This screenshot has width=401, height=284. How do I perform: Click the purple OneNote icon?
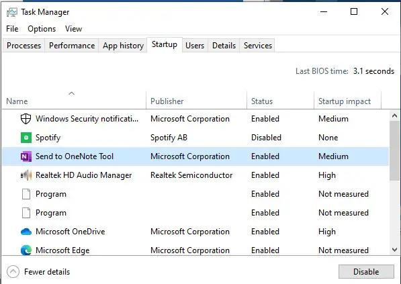click(26, 156)
